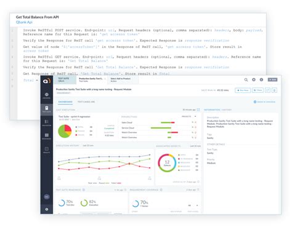Open the Select Add to Product top tab
292x230 pixels.
pyautogui.click(x=123, y=80)
